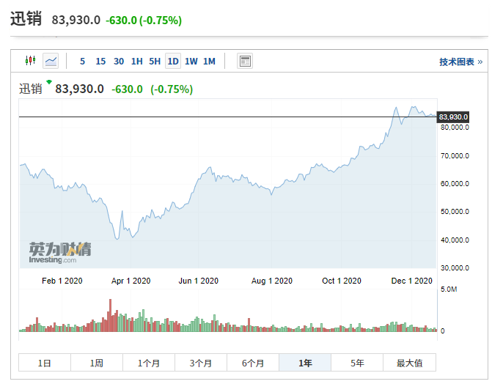The height and width of the screenshot is (384, 492).
Task: Set interval to 5 minutes
Action: [82, 61]
